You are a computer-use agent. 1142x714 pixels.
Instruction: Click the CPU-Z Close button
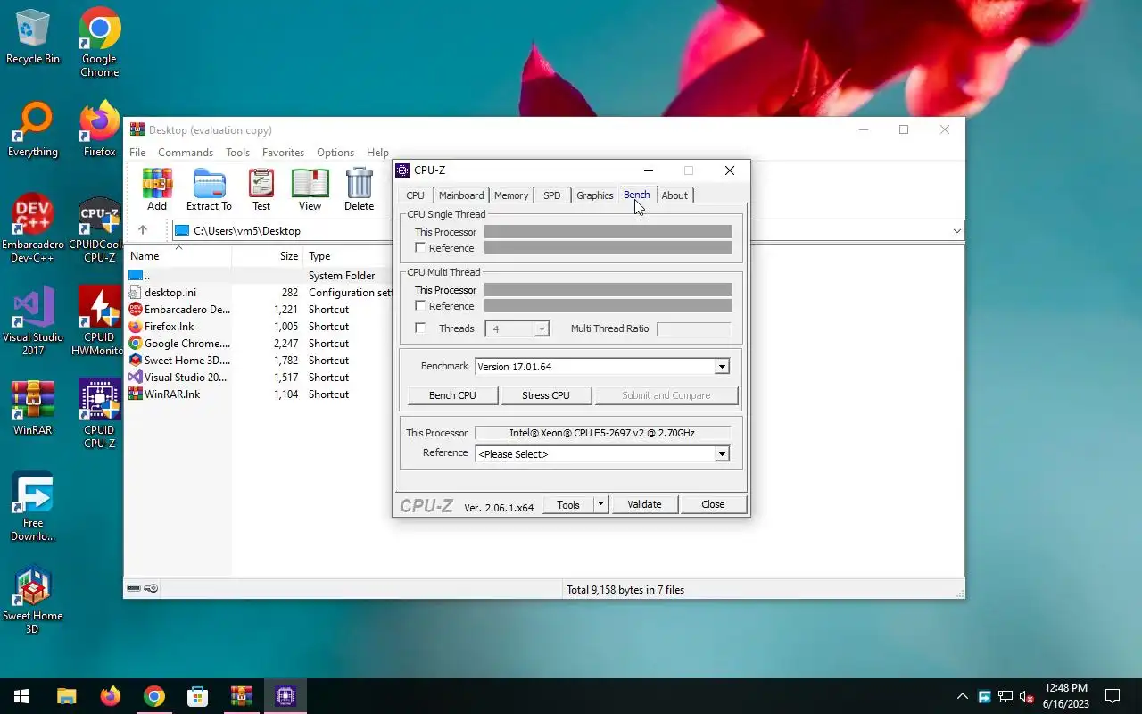pyautogui.click(x=713, y=504)
